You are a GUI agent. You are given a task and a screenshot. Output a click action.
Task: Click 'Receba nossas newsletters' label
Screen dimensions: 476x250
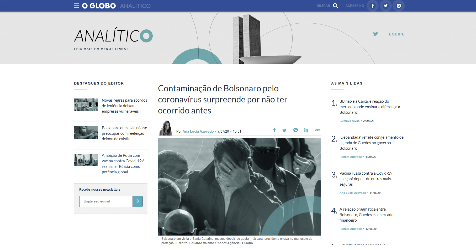pos(100,190)
